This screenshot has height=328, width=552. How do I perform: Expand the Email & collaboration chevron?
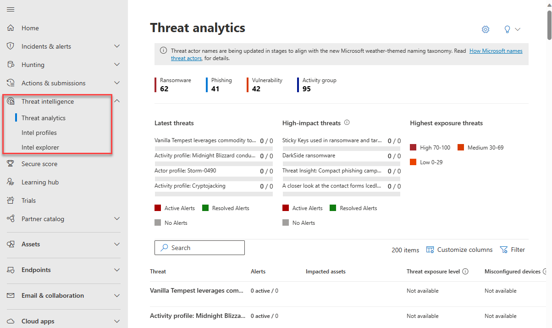[117, 296]
